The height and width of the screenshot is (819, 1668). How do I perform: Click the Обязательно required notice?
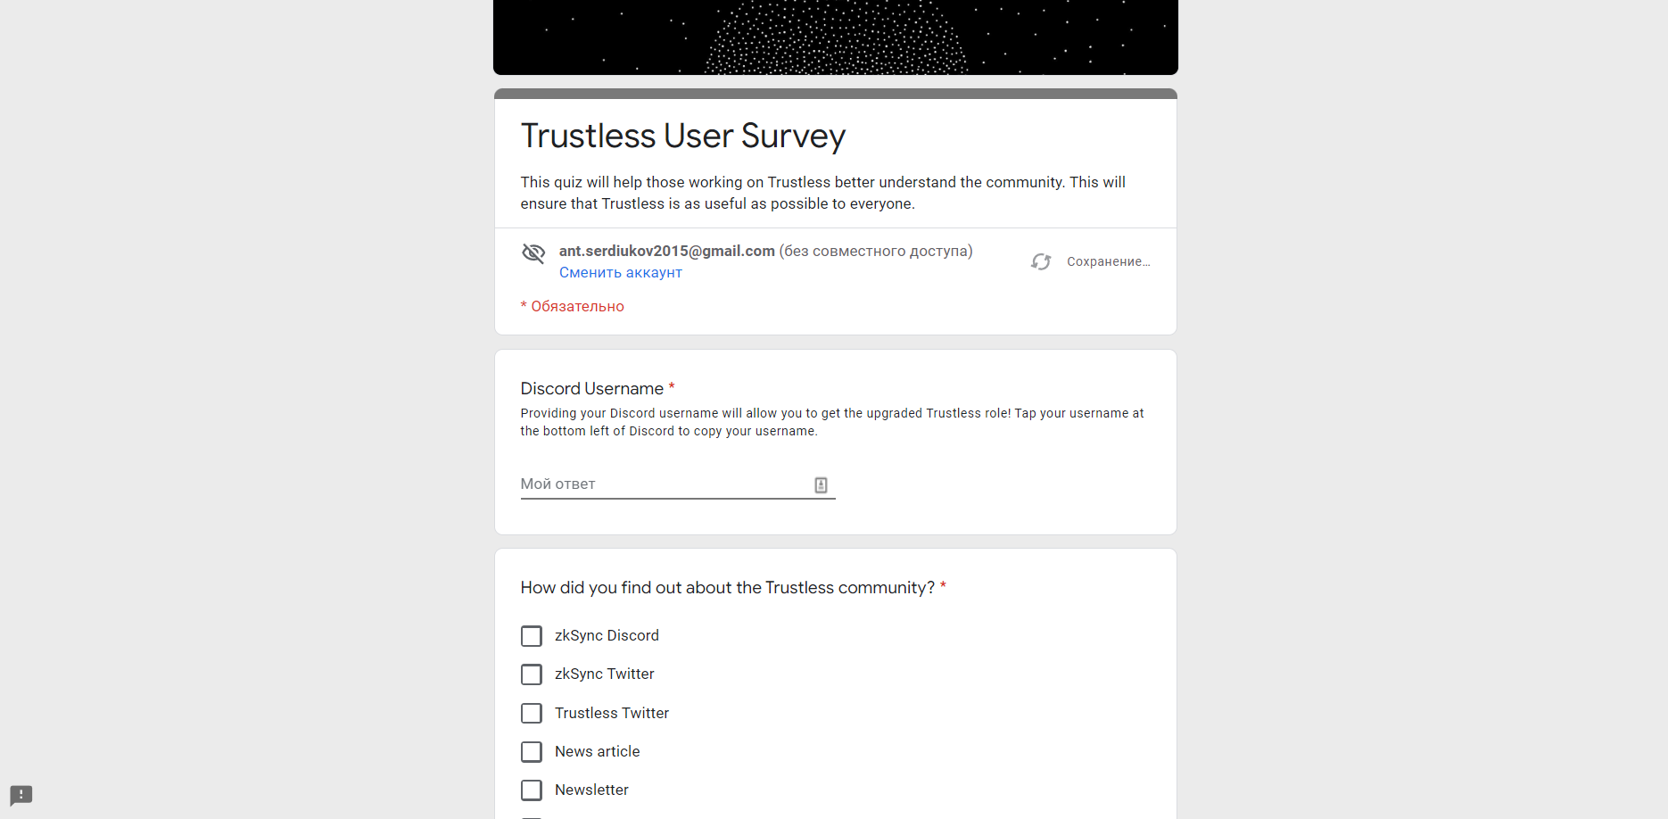[573, 307]
